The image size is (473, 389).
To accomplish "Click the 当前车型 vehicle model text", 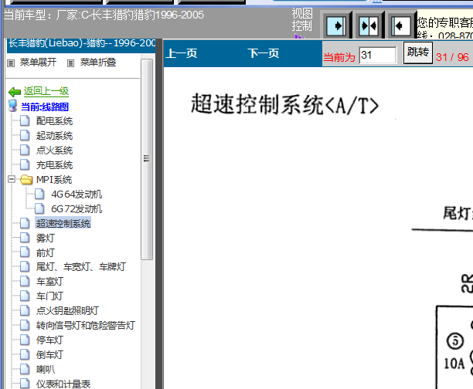I will click(x=104, y=15).
